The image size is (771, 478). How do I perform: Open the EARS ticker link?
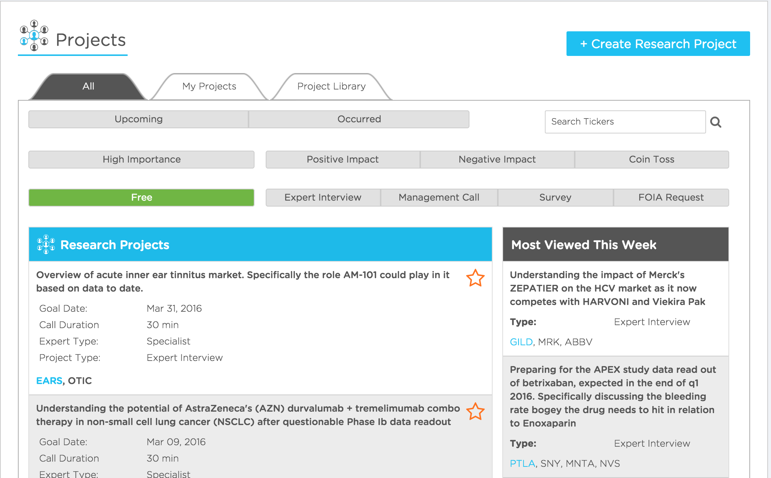49,381
